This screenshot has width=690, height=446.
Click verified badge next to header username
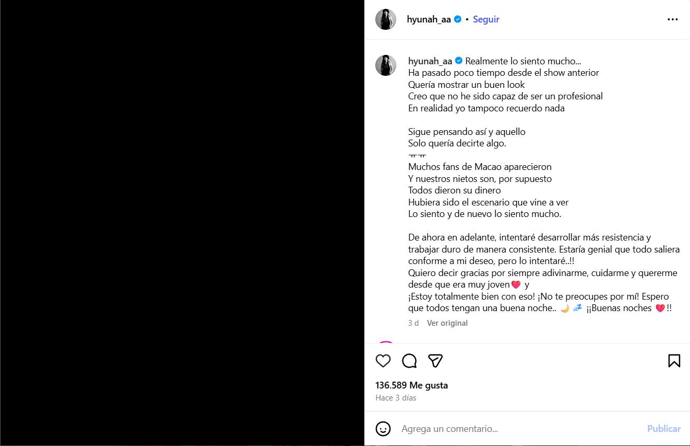[x=458, y=19]
